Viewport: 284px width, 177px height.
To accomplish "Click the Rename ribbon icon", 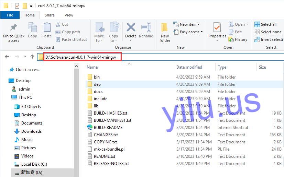I will pos(146,27).
